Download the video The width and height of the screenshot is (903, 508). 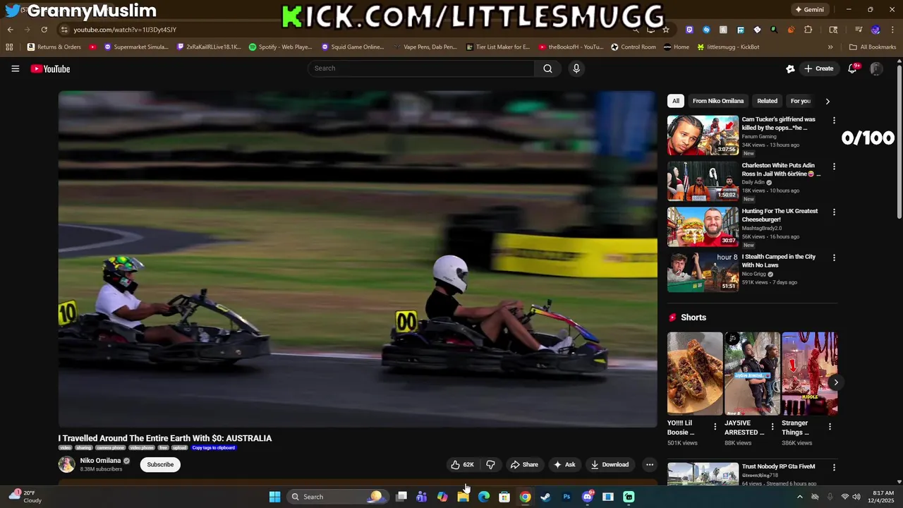610,464
